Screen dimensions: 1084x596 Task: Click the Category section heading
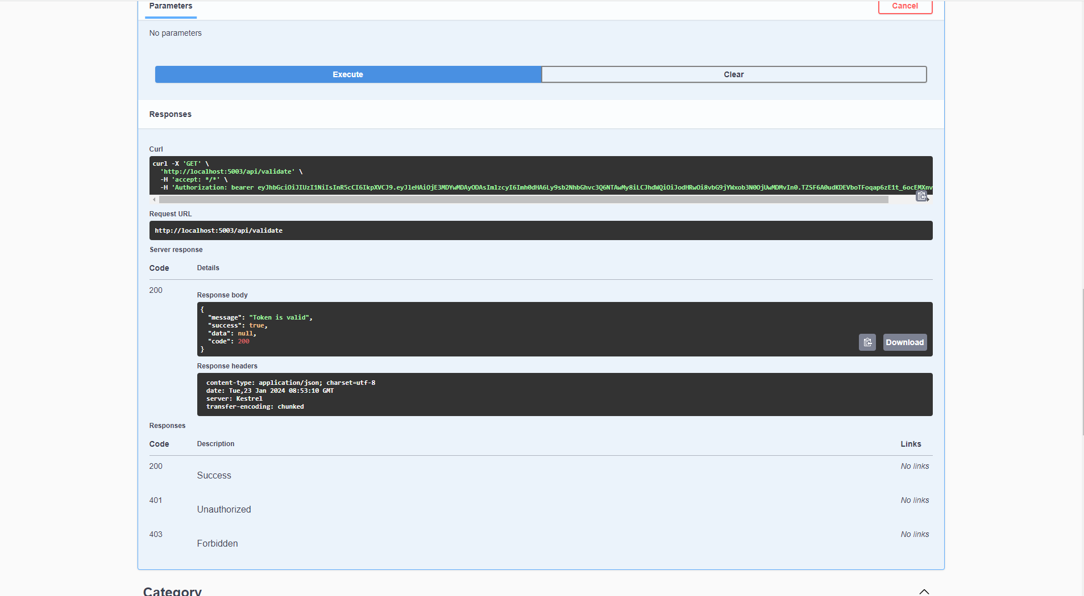[172, 591]
